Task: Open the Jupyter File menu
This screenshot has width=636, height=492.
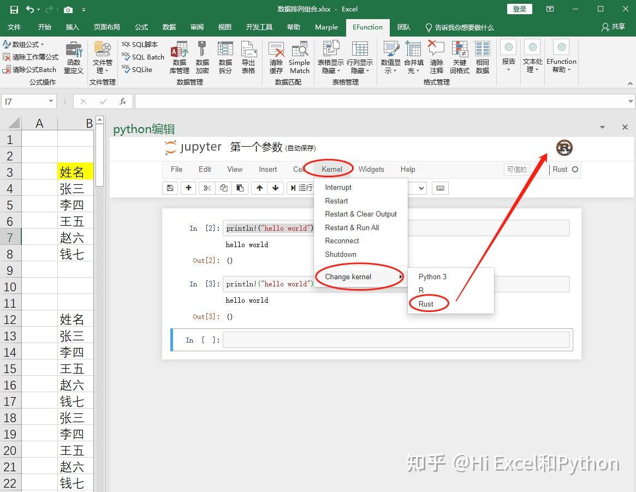Action: [x=176, y=169]
